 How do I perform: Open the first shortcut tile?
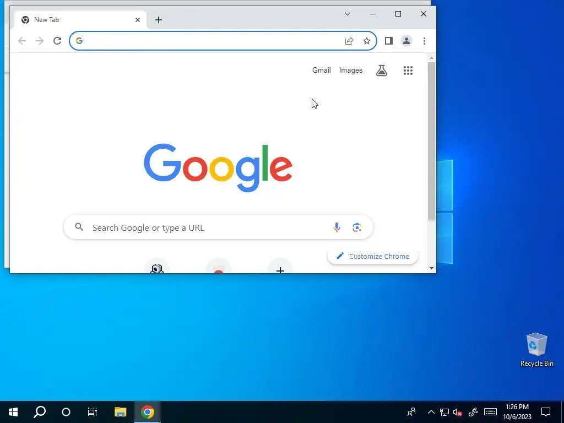click(x=157, y=267)
